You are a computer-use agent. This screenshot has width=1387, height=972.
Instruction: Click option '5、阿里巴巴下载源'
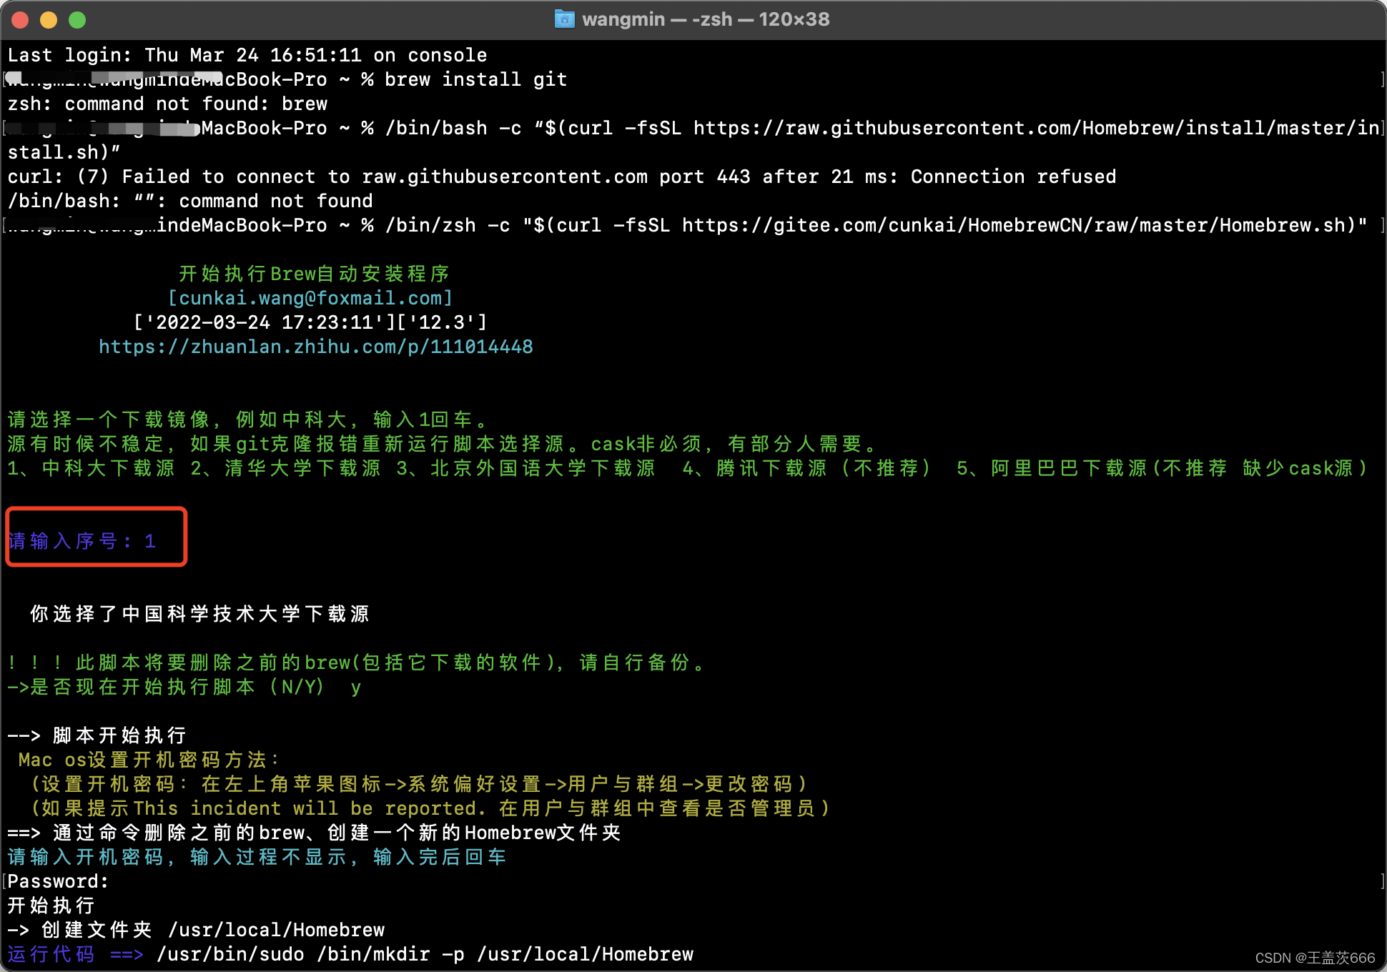coord(1163,469)
